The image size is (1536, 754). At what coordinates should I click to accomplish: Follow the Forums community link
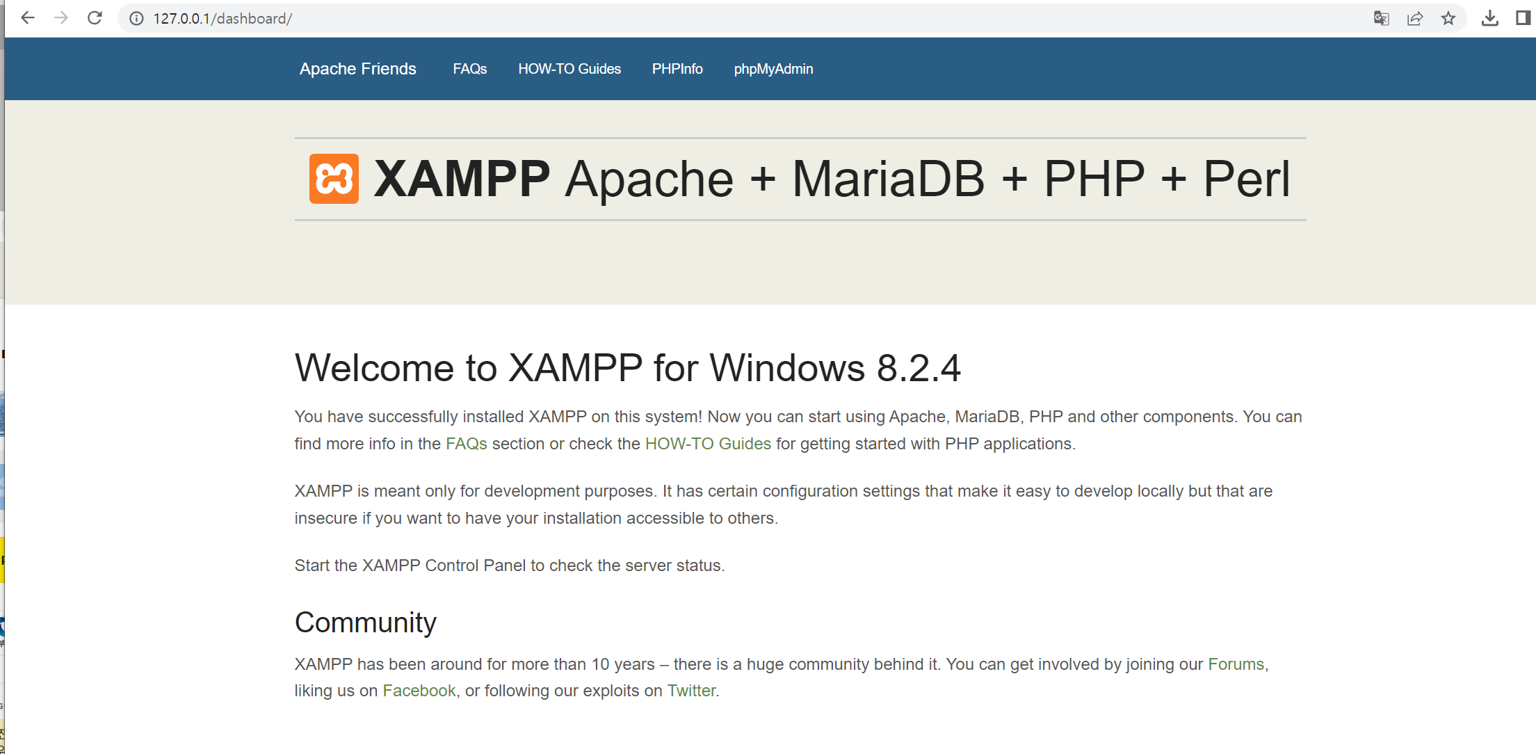click(x=1236, y=664)
